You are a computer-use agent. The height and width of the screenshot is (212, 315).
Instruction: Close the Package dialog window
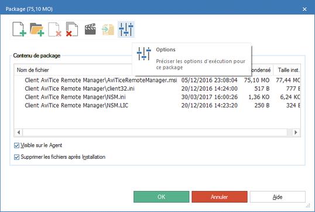(x=304, y=9)
